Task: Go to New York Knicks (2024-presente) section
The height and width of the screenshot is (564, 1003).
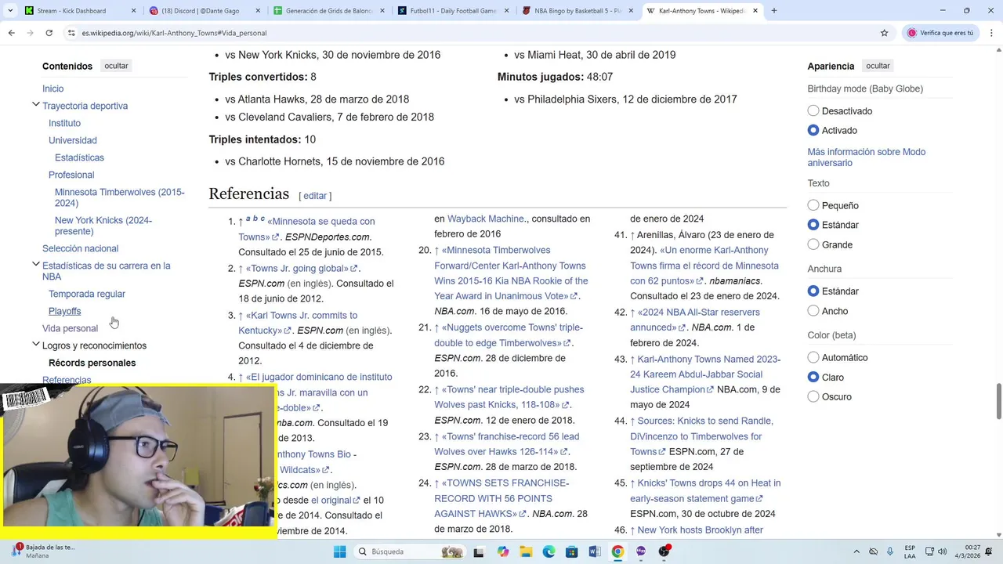Action: tap(103, 226)
